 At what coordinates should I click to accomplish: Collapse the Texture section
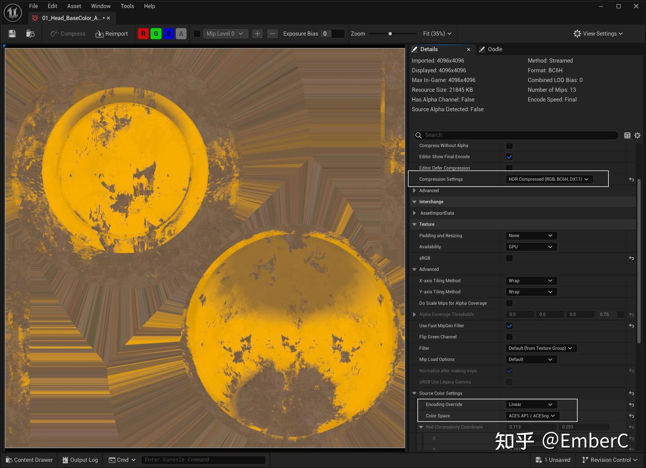point(415,224)
